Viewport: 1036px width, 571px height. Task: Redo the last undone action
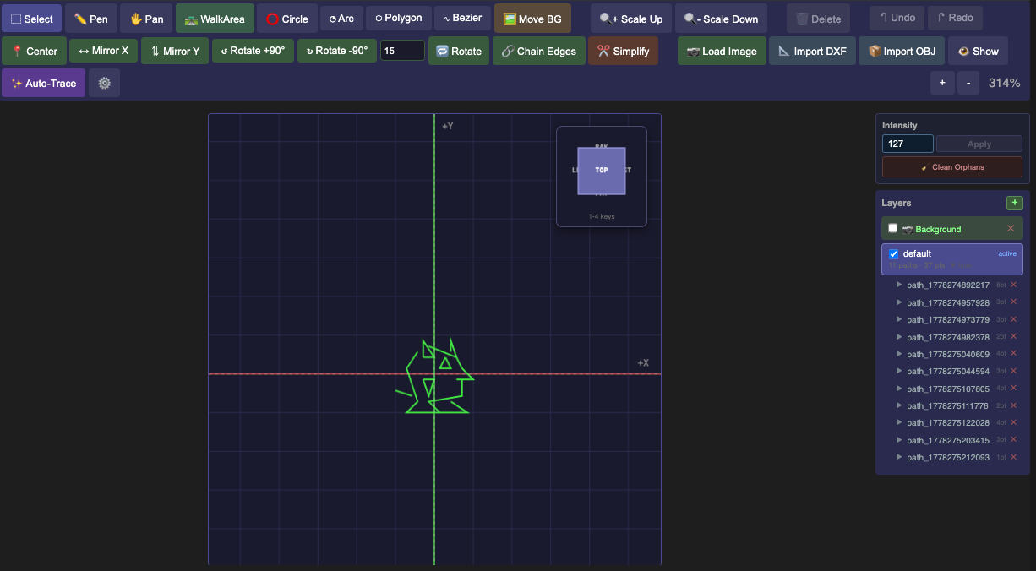coord(955,18)
